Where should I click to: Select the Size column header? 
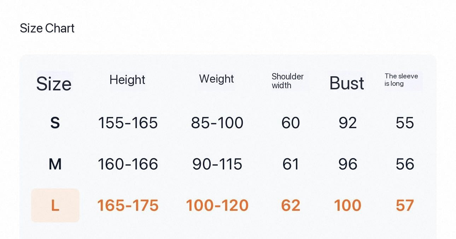click(x=54, y=84)
